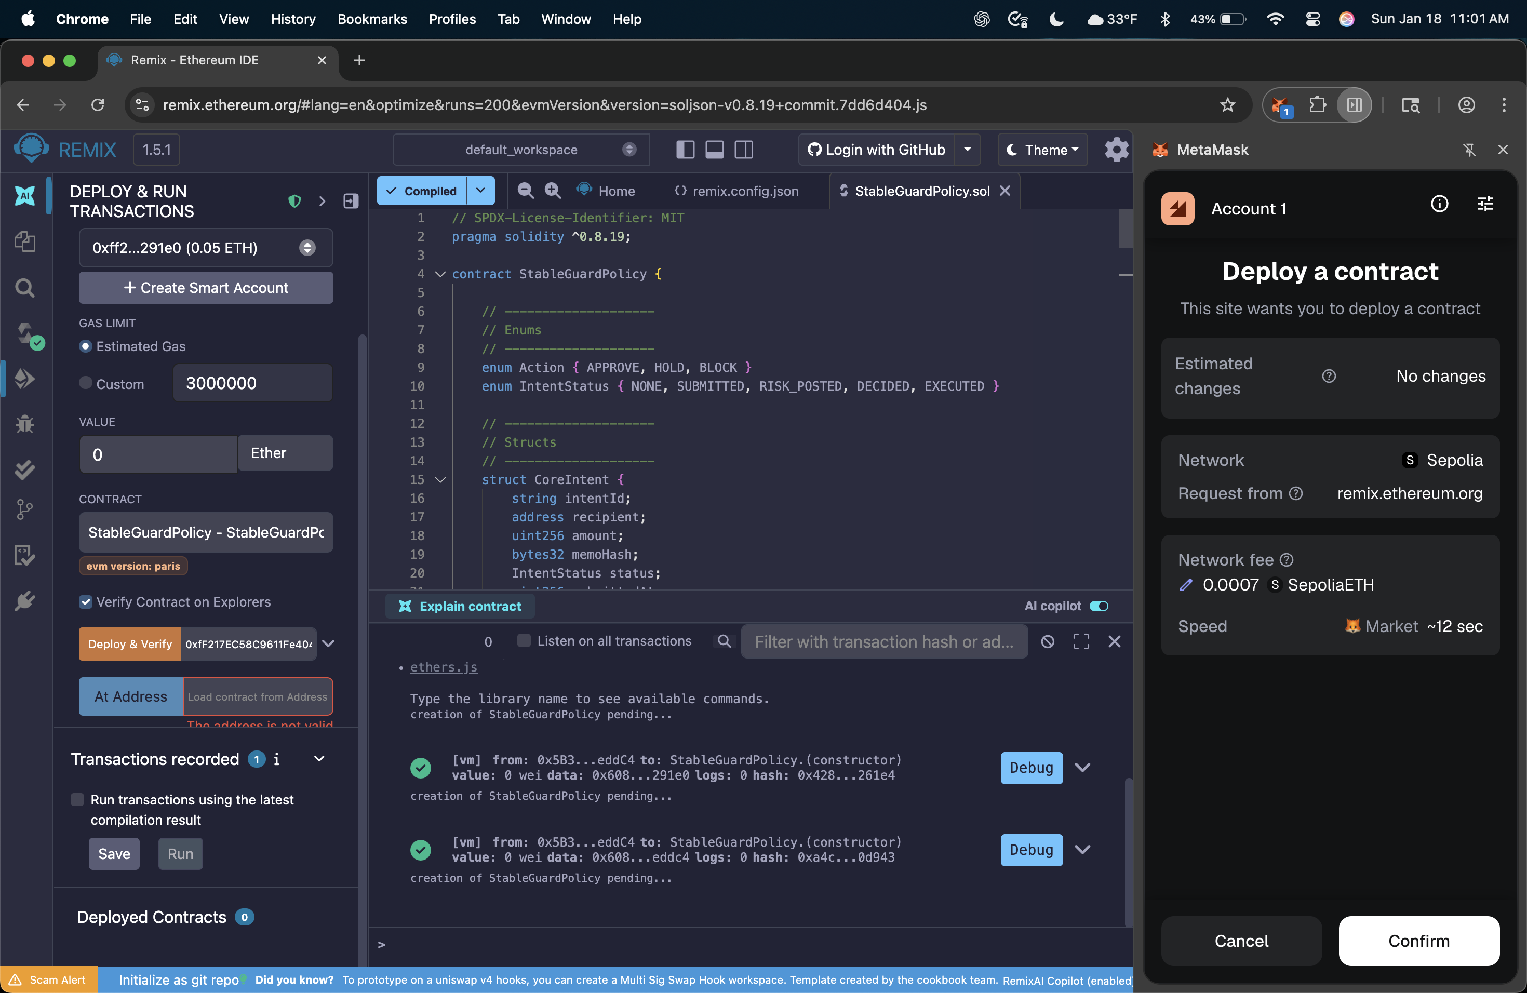This screenshot has height=993, width=1527.
Task: Open the File Explorer sidebar icon
Action: (24, 242)
